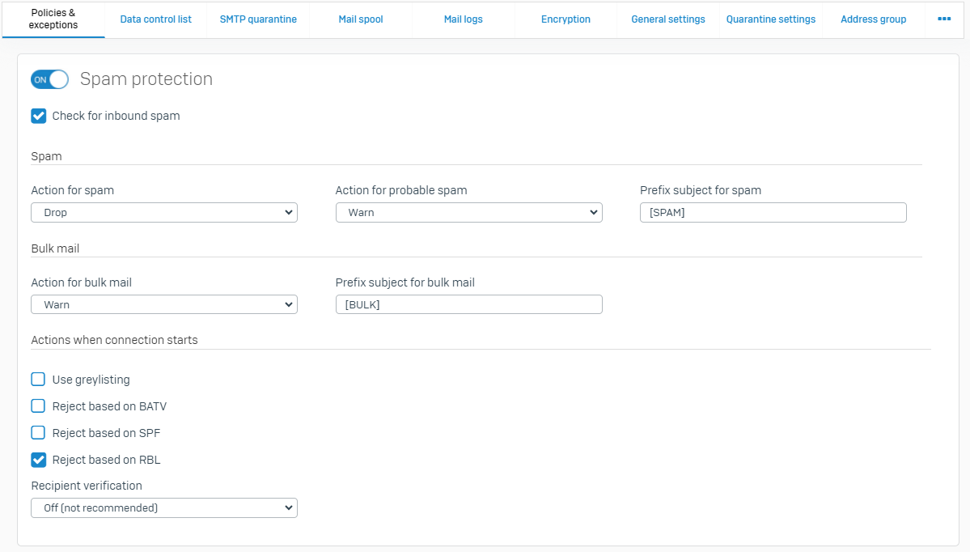Image resolution: width=970 pixels, height=552 pixels.
Task: Toggle the Spam protection switch off
Action: (50, 79)
